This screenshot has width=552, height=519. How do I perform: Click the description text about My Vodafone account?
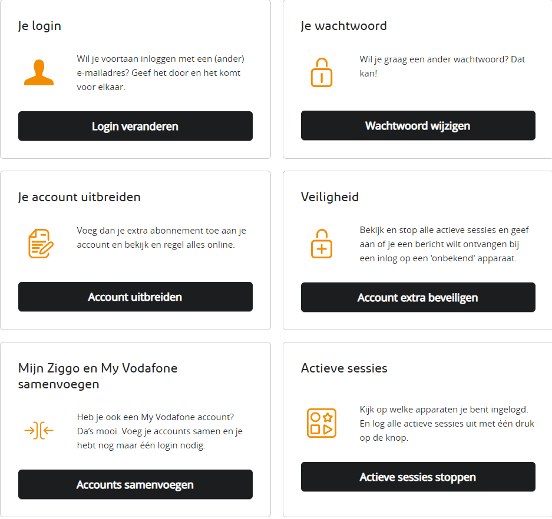tap(159, 431)
